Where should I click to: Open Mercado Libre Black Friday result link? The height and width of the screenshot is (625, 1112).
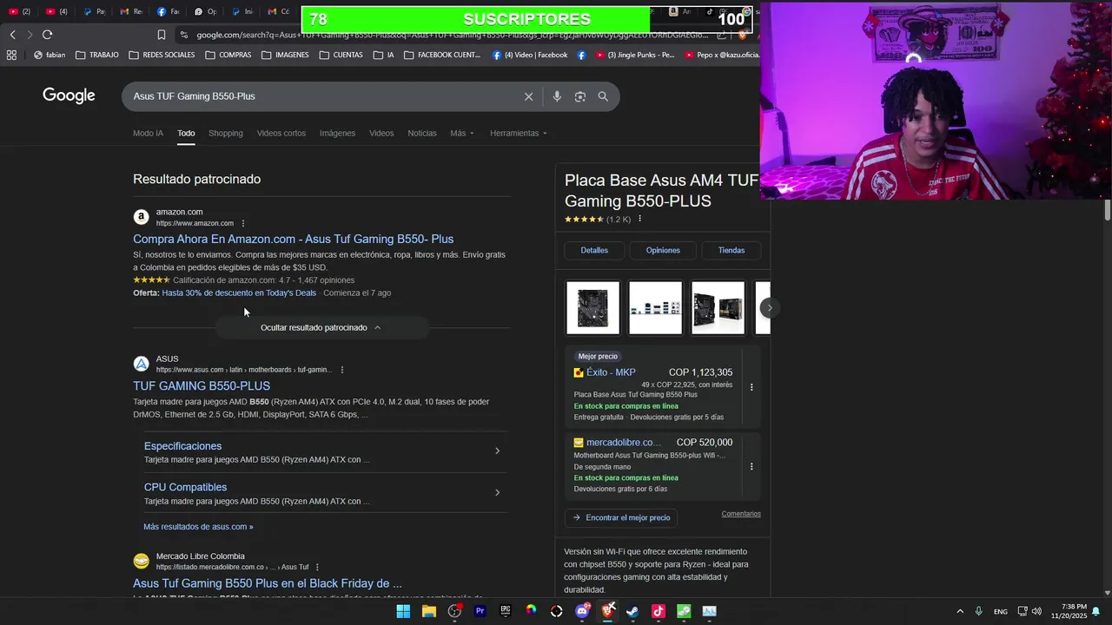[268, 583]
